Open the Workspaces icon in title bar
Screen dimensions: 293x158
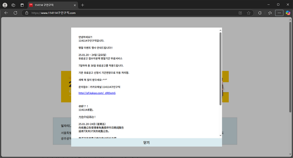click(x=13, y=5)
